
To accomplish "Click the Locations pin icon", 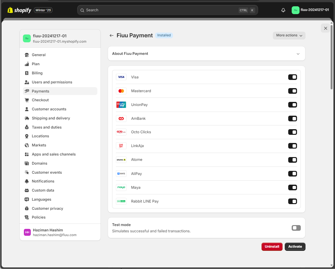I will click(27, 136).
